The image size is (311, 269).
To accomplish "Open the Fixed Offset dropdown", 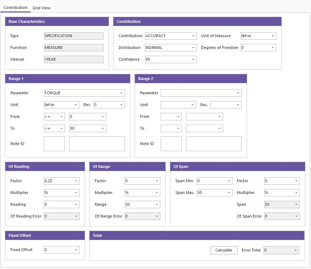I will click(x=76, y=250).
